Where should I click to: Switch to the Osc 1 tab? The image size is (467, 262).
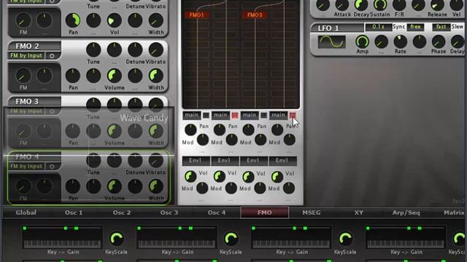click(x=74, y=213)
